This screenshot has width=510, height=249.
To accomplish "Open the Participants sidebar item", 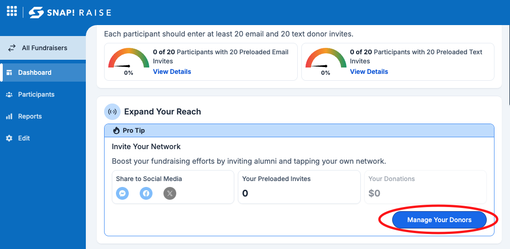I will pyautogui.click(x=43, y=94).
